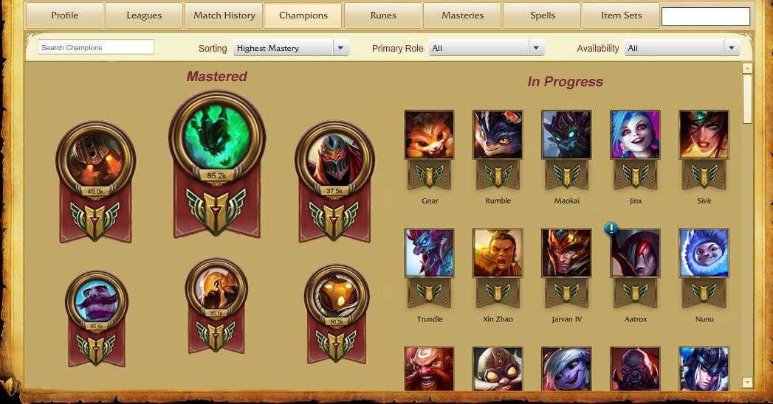773x404 pixels.
Task: Switch to the Match History tab
Action: point(224,15)
